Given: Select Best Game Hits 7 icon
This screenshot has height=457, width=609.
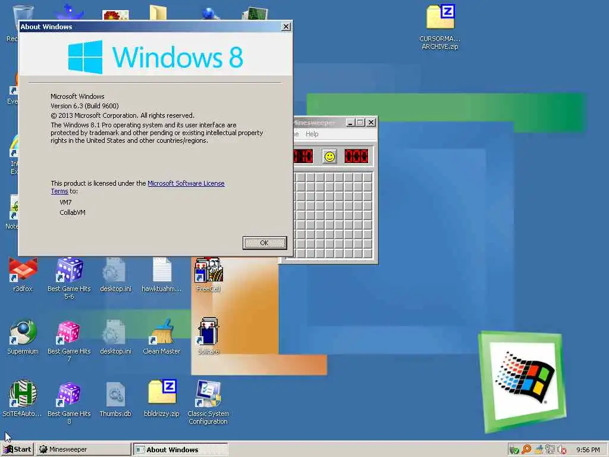Looking at the screenshot, I should (69, 341).
